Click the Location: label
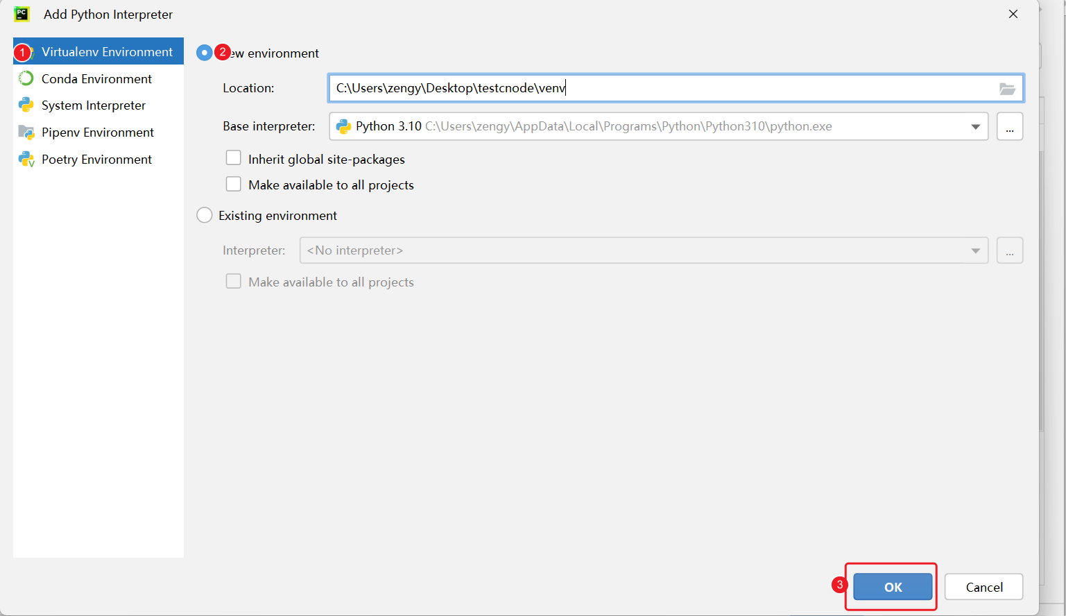Screen dimensions: 1066x616 (248, 88)
